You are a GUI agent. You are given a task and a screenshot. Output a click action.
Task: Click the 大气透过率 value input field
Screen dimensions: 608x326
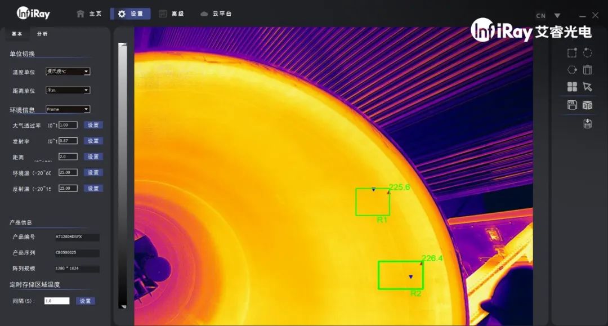68,125
